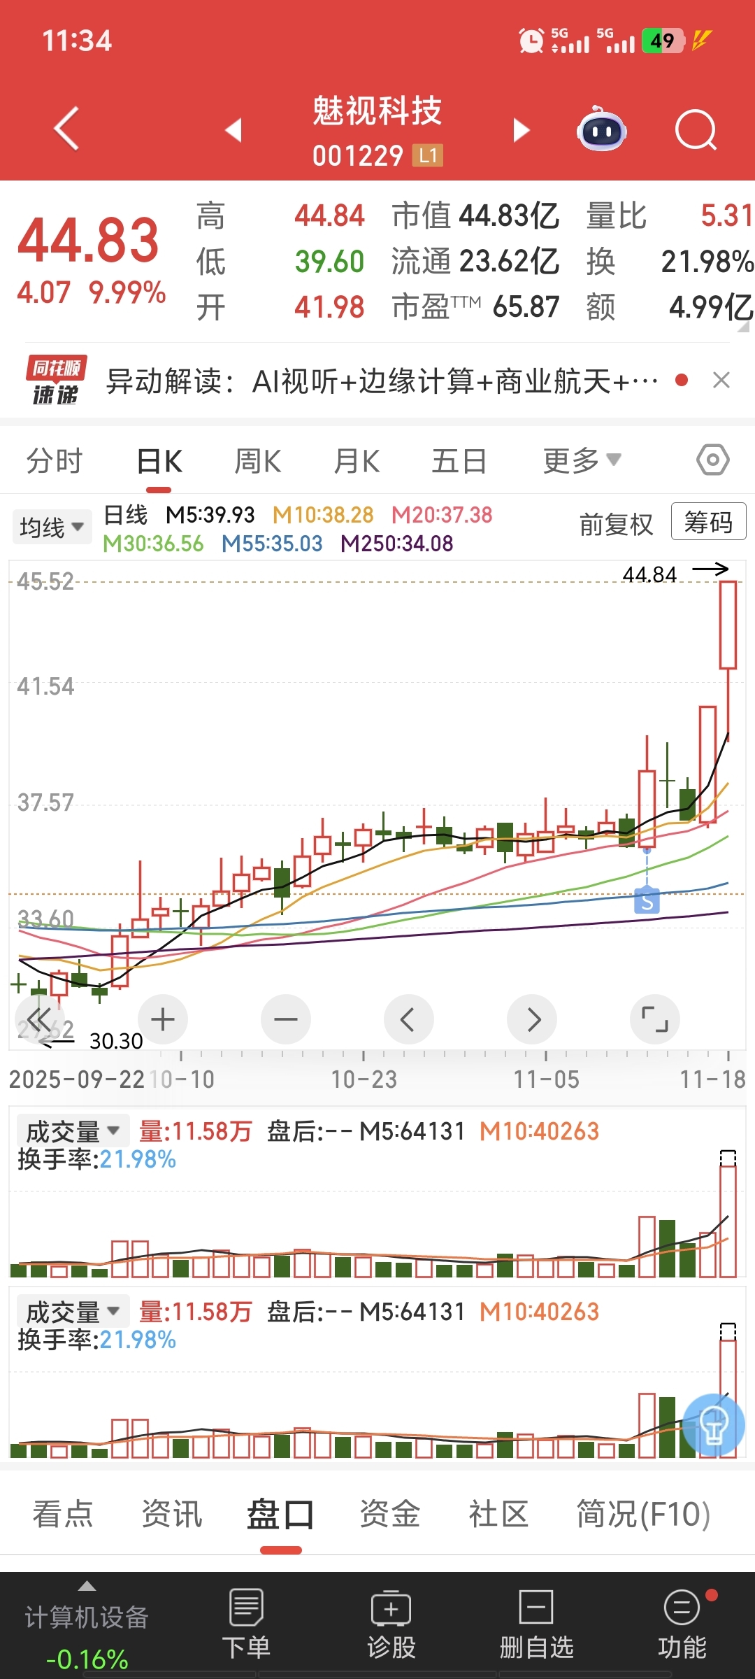Close the 异动解读 news banner
Image resolution: width=755 pixels, height=1679 pixels.
point(721,380)
